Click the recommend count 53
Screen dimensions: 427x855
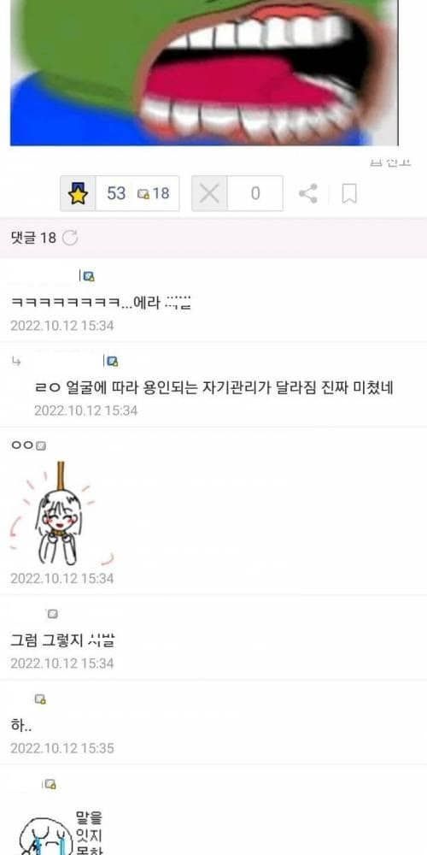click(x=116, y=193)
